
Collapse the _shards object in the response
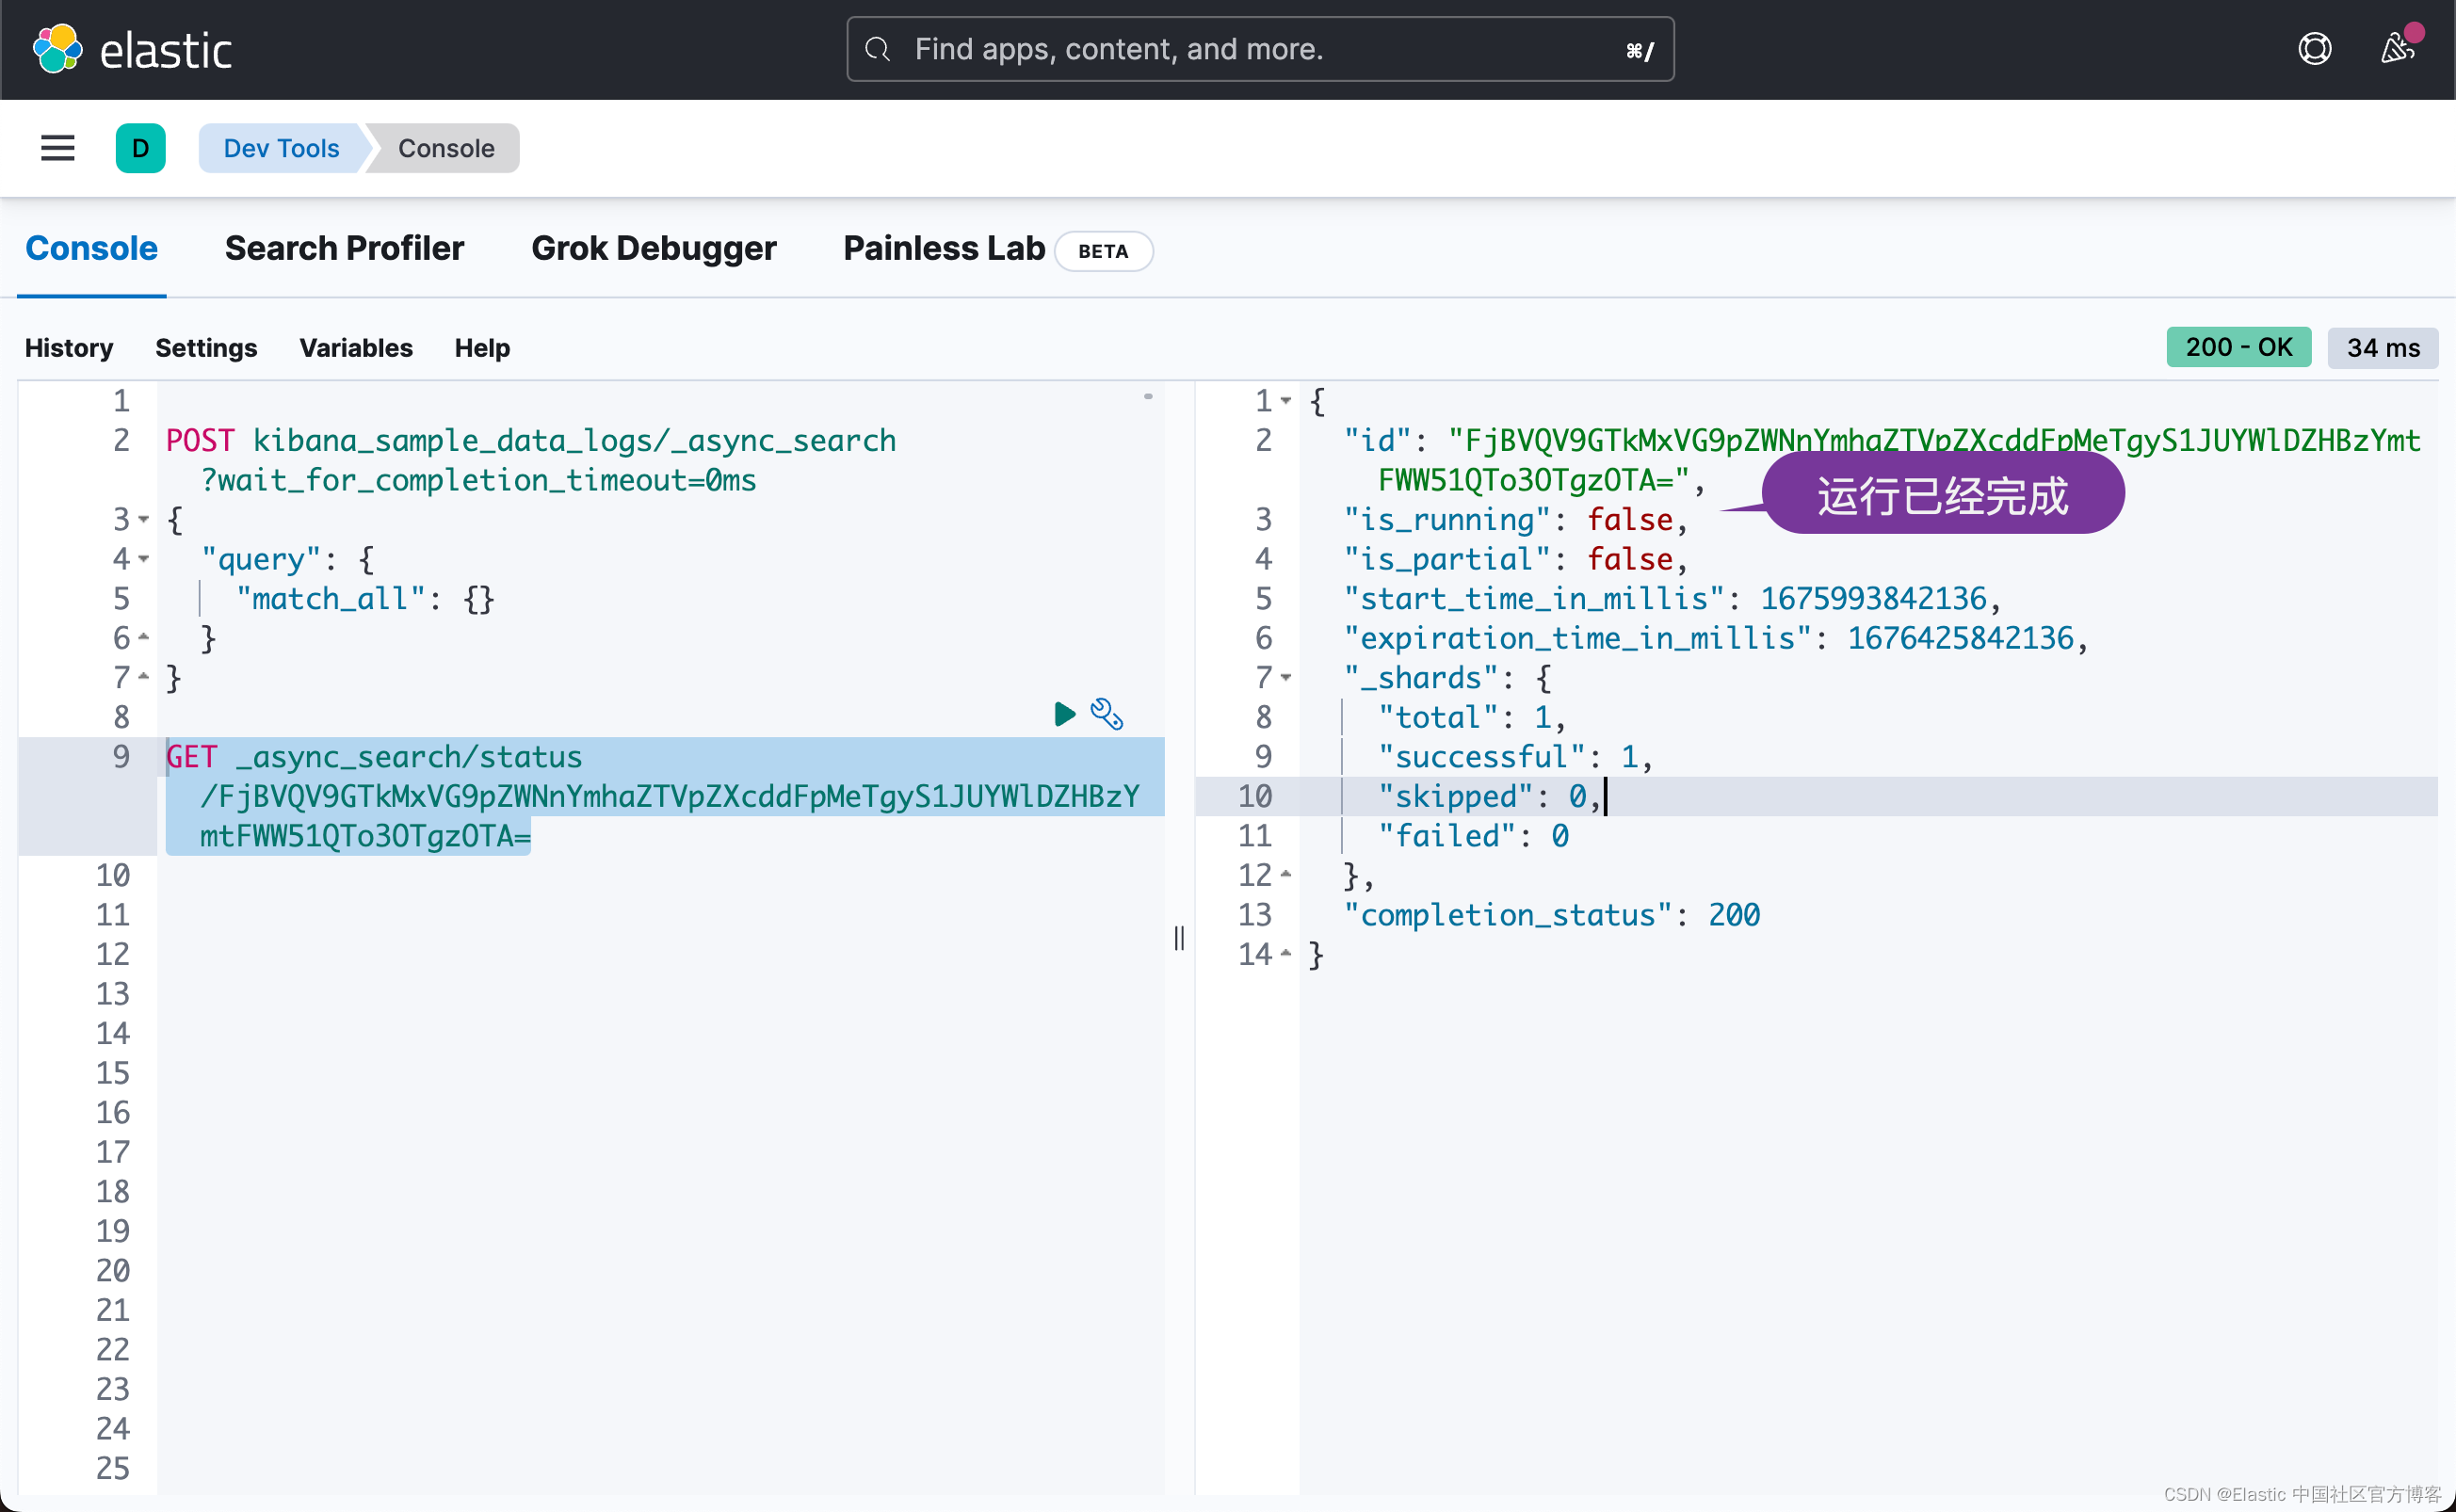(1288, 678)
